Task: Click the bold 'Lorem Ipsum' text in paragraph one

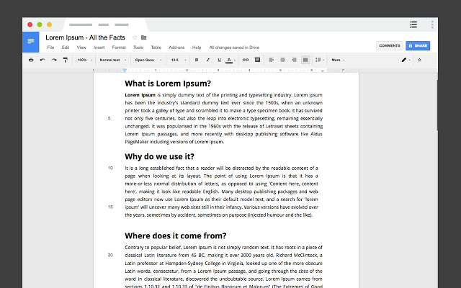Action: 140,95
